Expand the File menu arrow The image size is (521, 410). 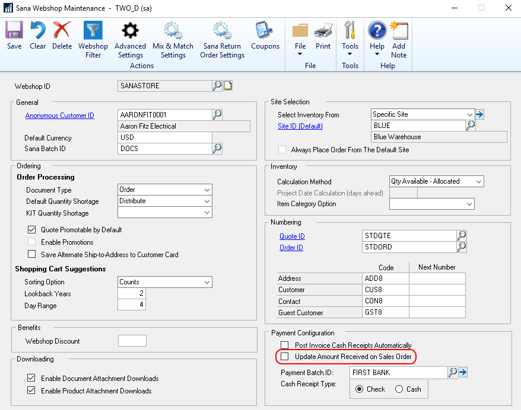tap(300, 54)
